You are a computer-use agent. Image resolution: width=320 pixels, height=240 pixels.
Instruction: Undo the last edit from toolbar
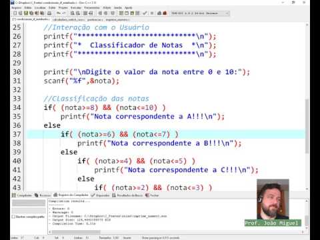pyautogui.click(x=59, y=13)
